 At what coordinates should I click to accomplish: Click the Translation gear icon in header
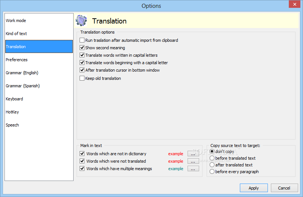81,21
